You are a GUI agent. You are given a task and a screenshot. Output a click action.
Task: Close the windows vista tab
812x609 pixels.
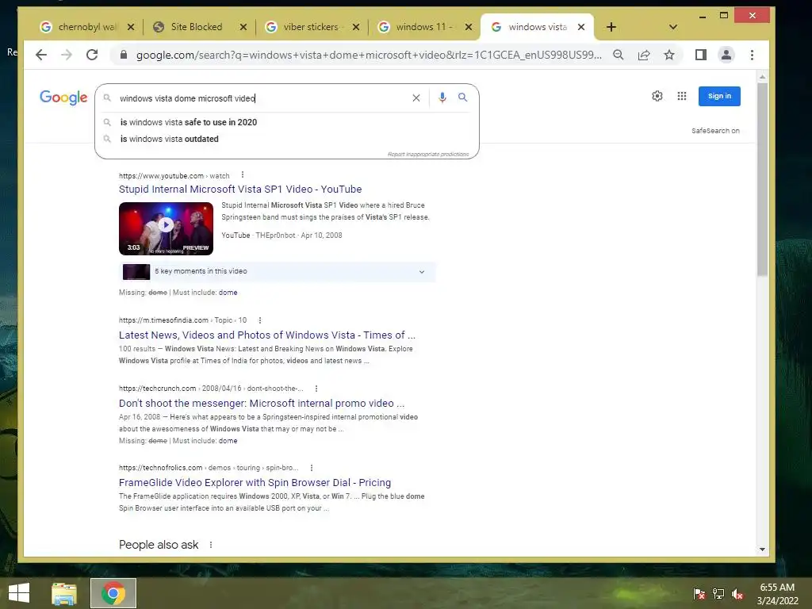click(581, 27)
